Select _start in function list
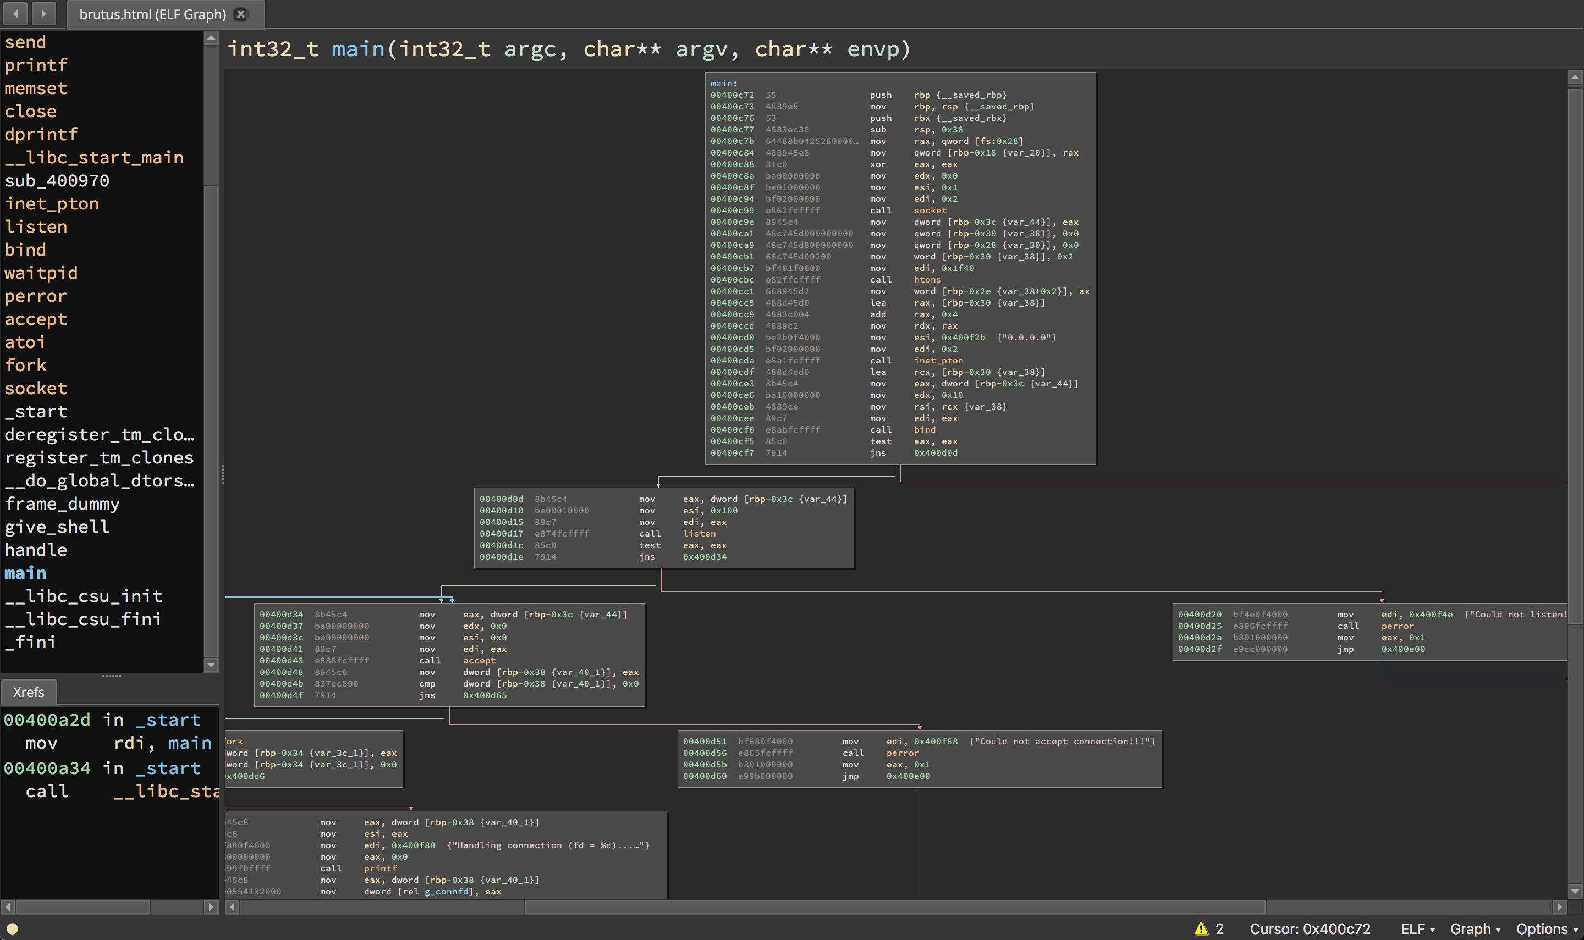Image resolution: width=1584 pixels, height=940 pixels. click(x=36, y=412)
